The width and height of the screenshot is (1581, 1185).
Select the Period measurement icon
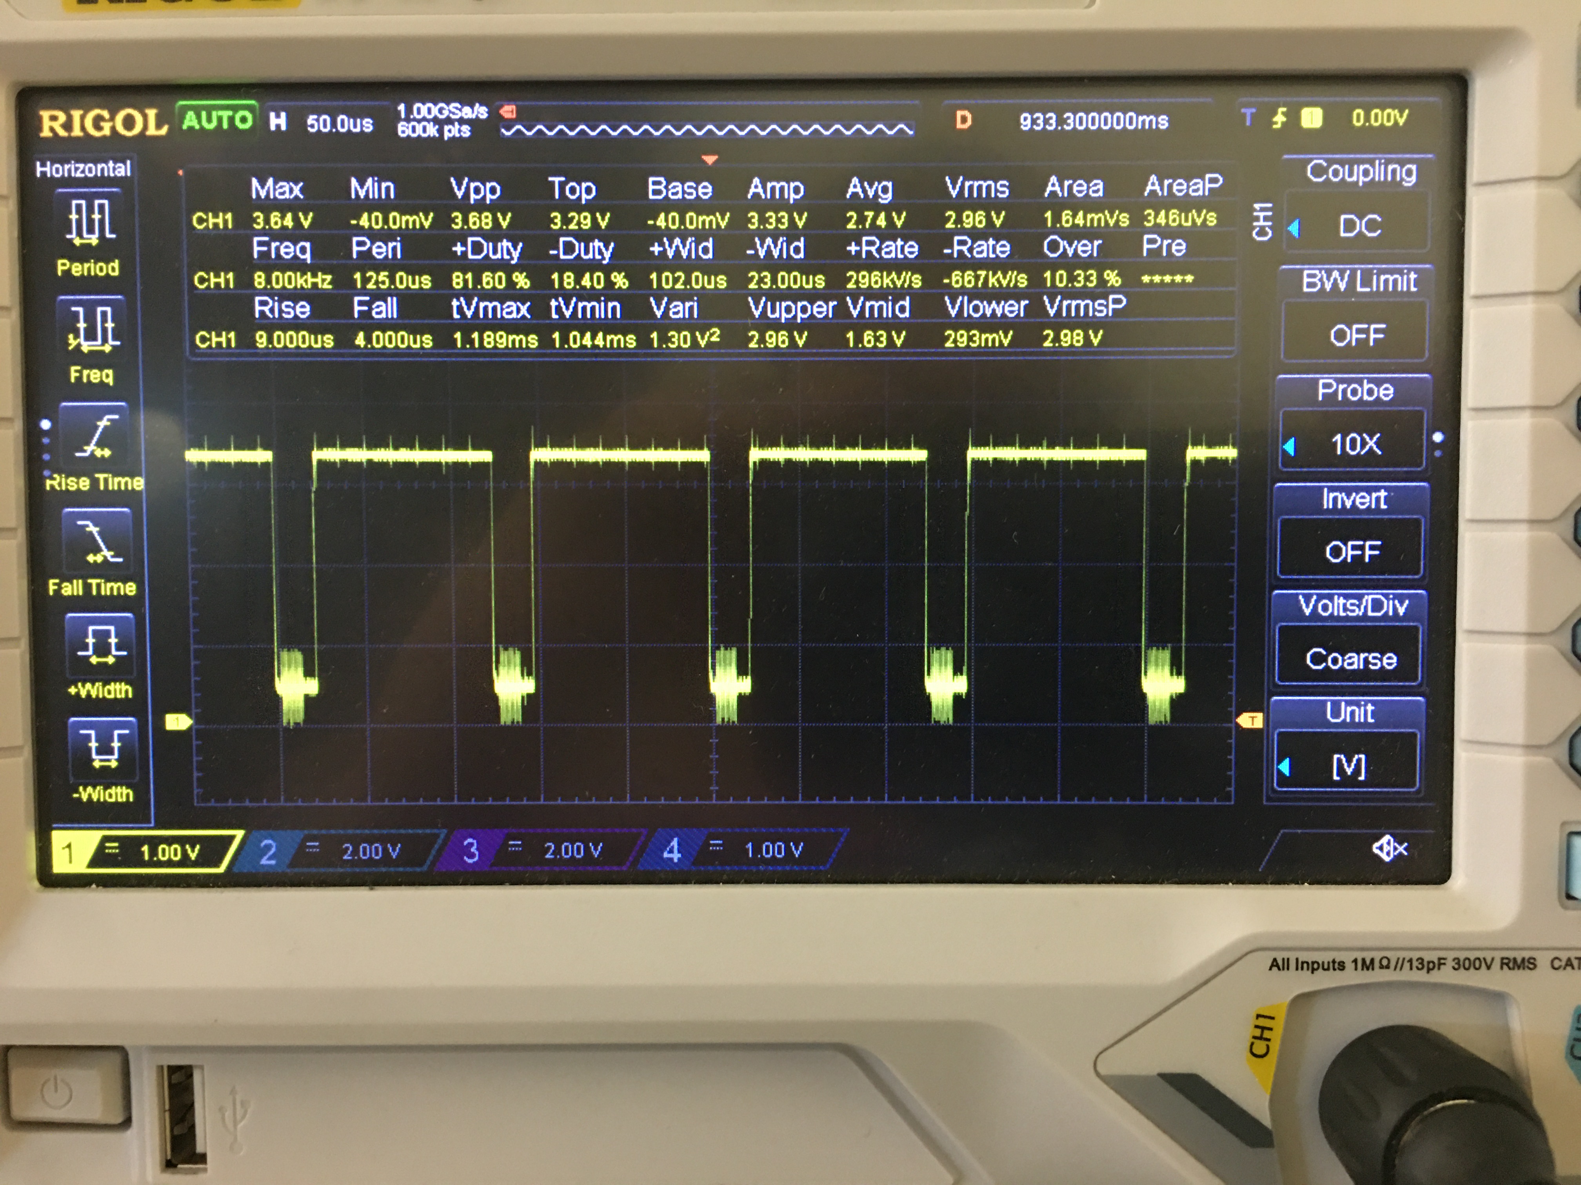[x=91, y=219]
